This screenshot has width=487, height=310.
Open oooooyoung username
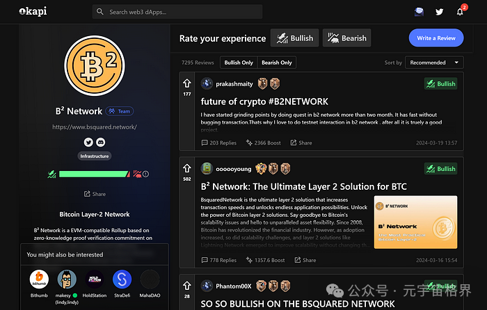(x=233, y=169)
